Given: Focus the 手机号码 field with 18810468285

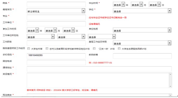Looking at the screenshot, I should click(56, 56).
